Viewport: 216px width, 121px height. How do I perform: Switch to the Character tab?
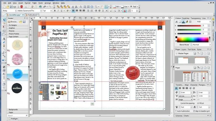pos(194,85)
